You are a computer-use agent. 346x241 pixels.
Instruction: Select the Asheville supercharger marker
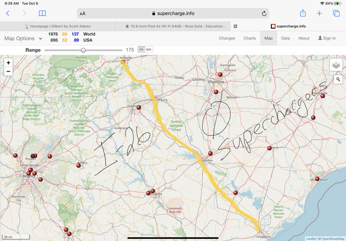123,62
